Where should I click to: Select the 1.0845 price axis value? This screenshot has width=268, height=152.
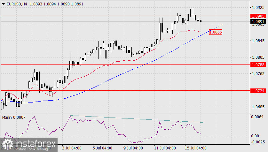(x=258, y=41)
